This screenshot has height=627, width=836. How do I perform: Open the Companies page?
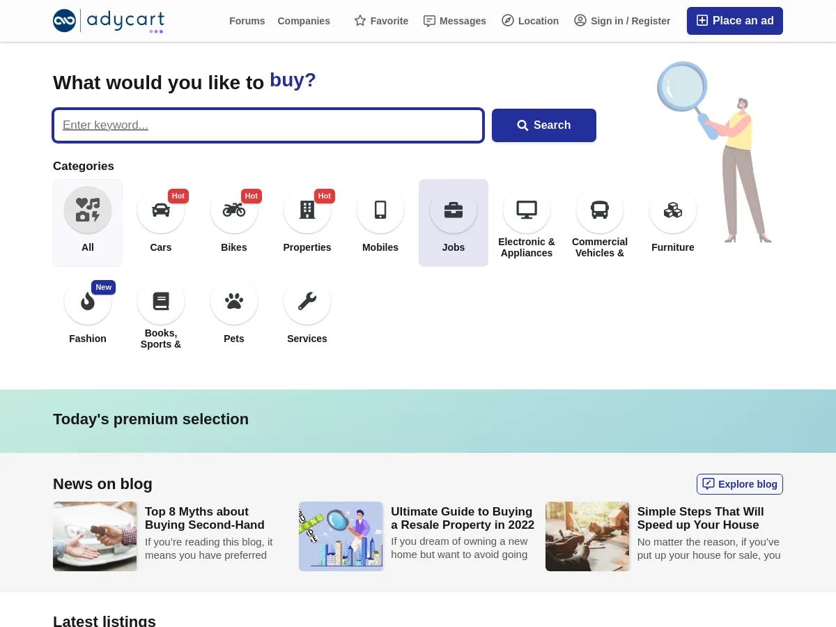point(304,21)
